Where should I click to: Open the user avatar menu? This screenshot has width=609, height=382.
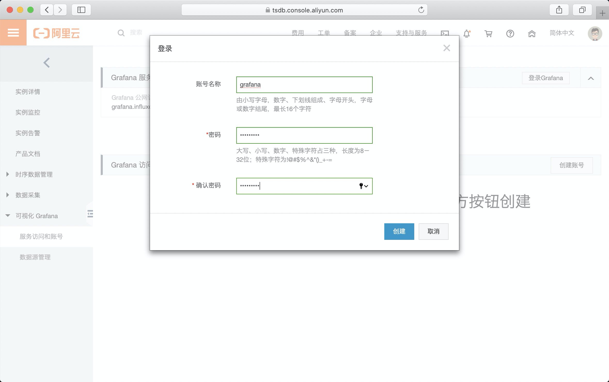point(595,34)
